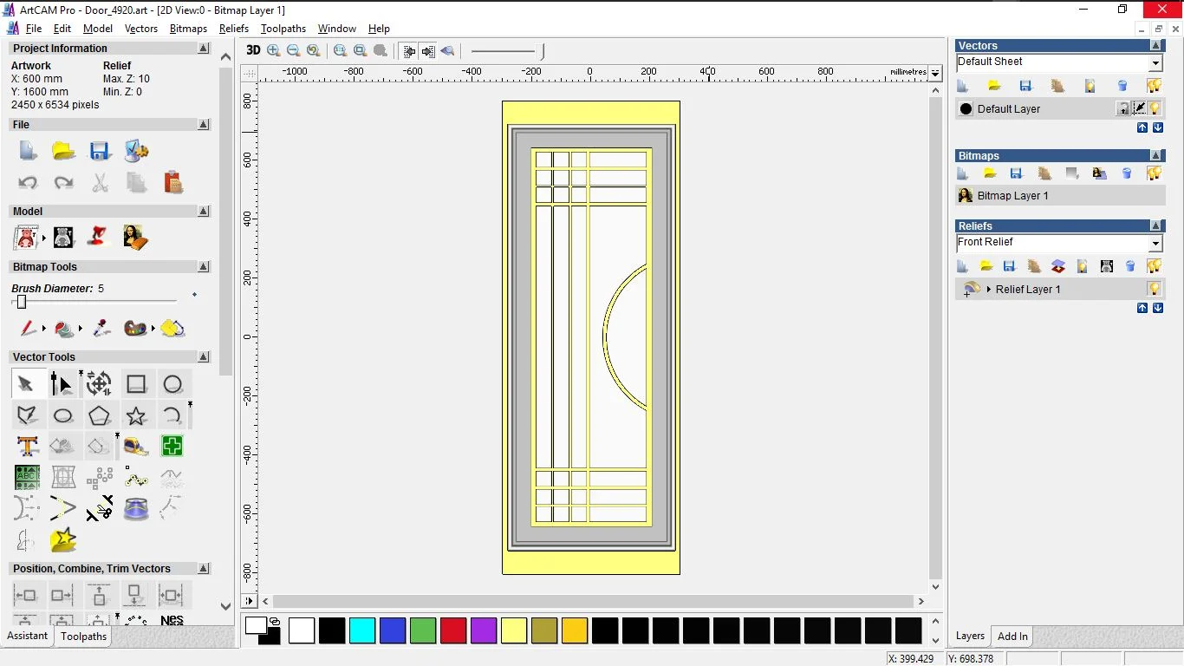Open the Front Relief dropdown
This screenshot has width=1184, height=666.
tap(1155, 242)
